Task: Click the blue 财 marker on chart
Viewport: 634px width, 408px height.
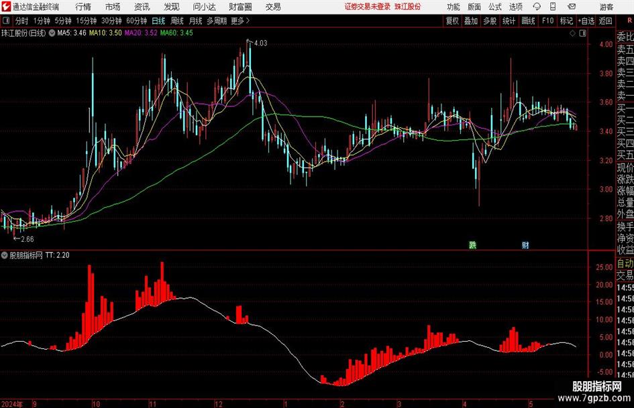Action: point(525,245)
